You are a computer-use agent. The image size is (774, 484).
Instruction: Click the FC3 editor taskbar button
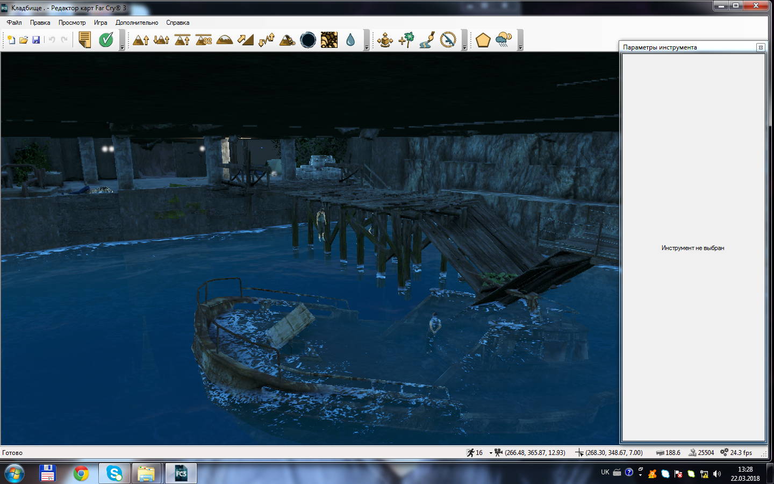(181, 473)
